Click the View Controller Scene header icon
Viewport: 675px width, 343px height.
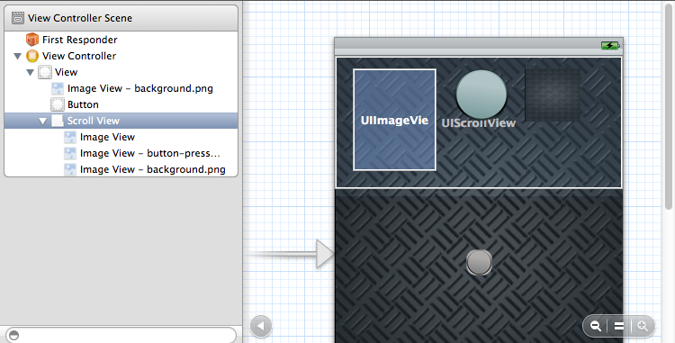point(18,18)
